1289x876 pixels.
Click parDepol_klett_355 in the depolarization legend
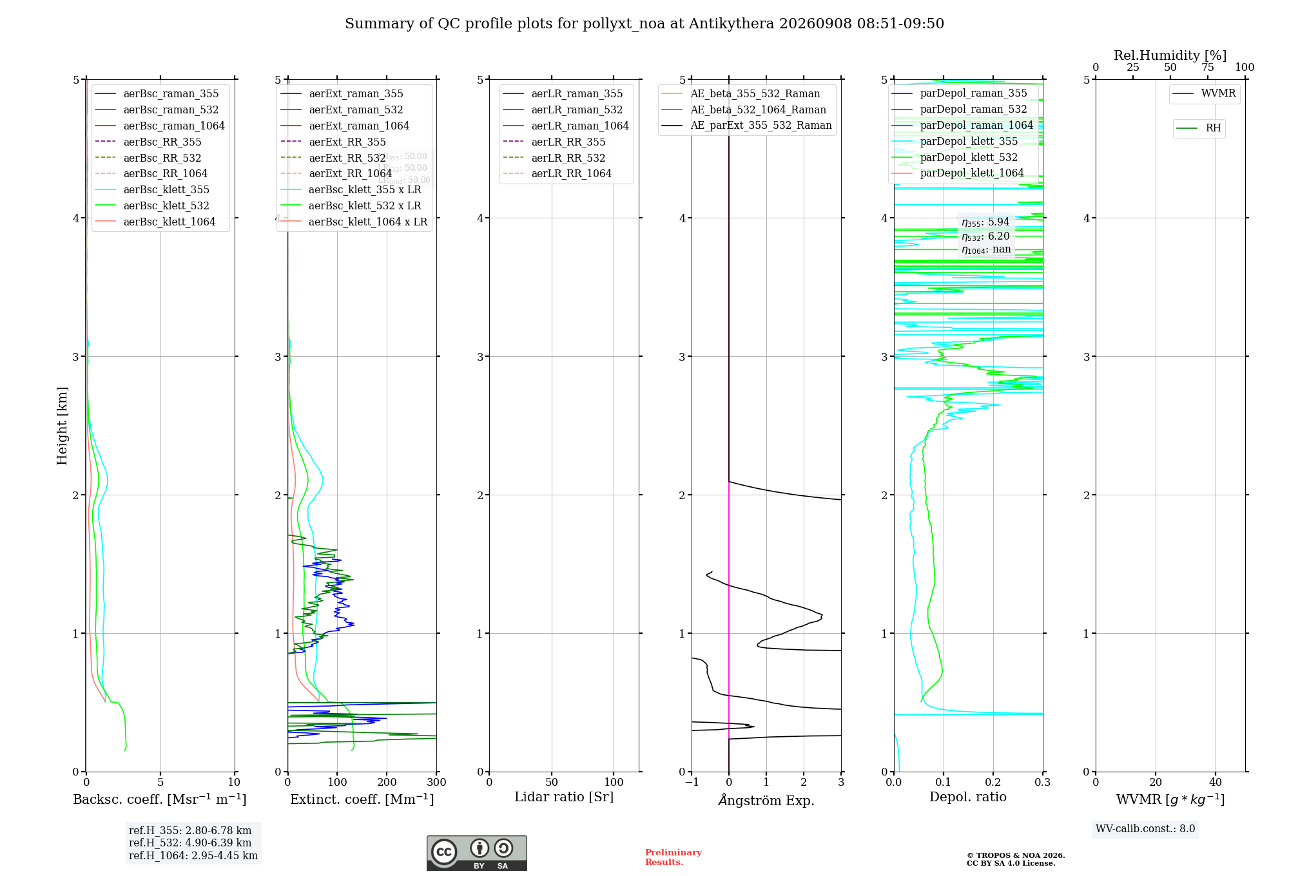955,142
